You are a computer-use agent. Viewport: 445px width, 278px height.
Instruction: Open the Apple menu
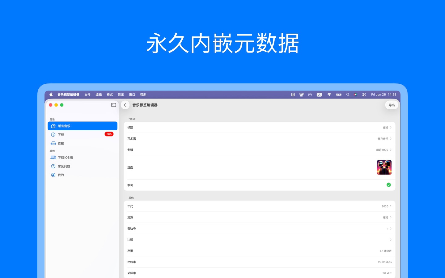[x=51, y=95]
